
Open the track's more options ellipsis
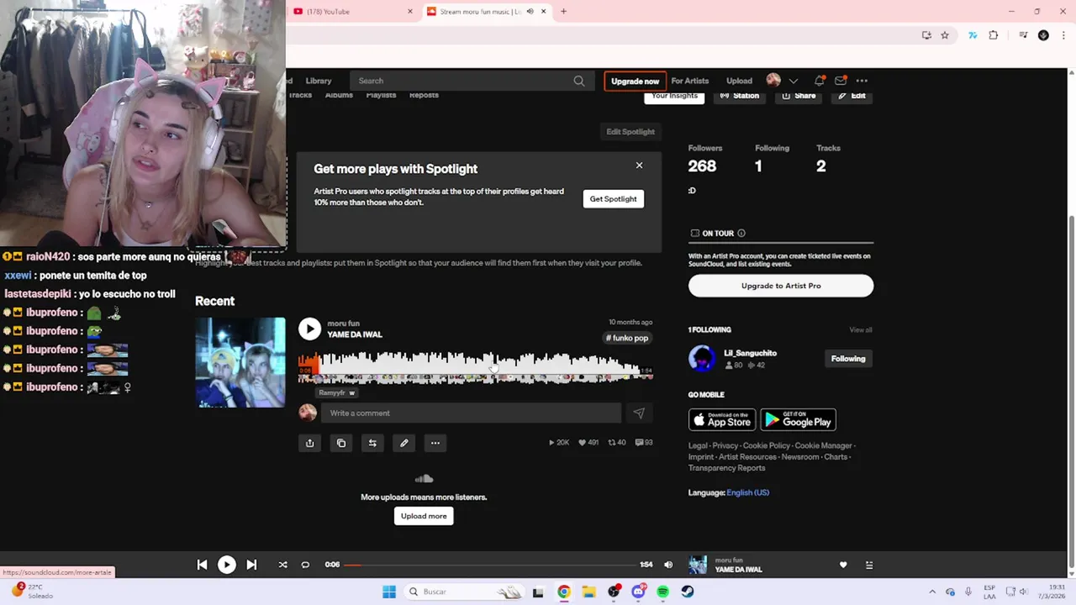coord(435,443)
